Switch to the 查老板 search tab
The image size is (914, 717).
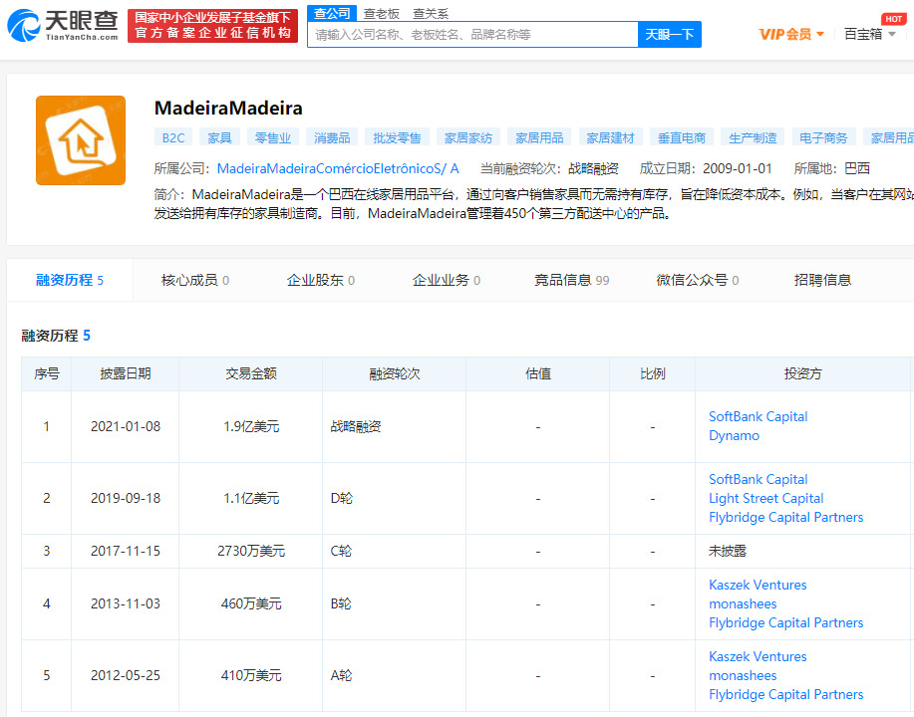tap(381, 13)
